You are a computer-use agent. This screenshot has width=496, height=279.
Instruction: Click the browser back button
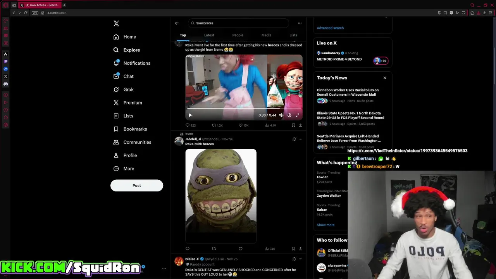click(x=14, y=13)
